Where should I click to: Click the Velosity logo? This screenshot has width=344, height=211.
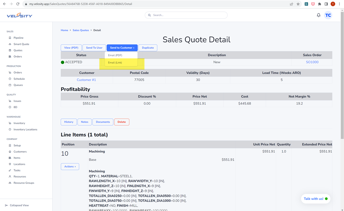(x=19, y=15)
